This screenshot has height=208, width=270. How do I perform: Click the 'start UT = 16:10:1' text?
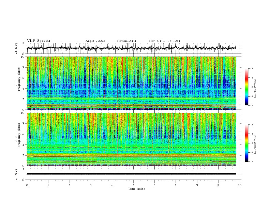[164, 41]
